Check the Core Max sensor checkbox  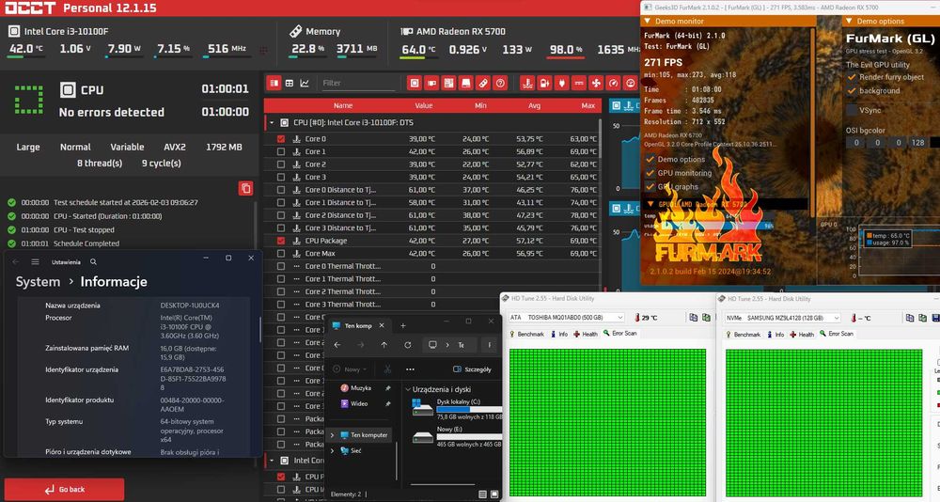(x=281, y=253)
